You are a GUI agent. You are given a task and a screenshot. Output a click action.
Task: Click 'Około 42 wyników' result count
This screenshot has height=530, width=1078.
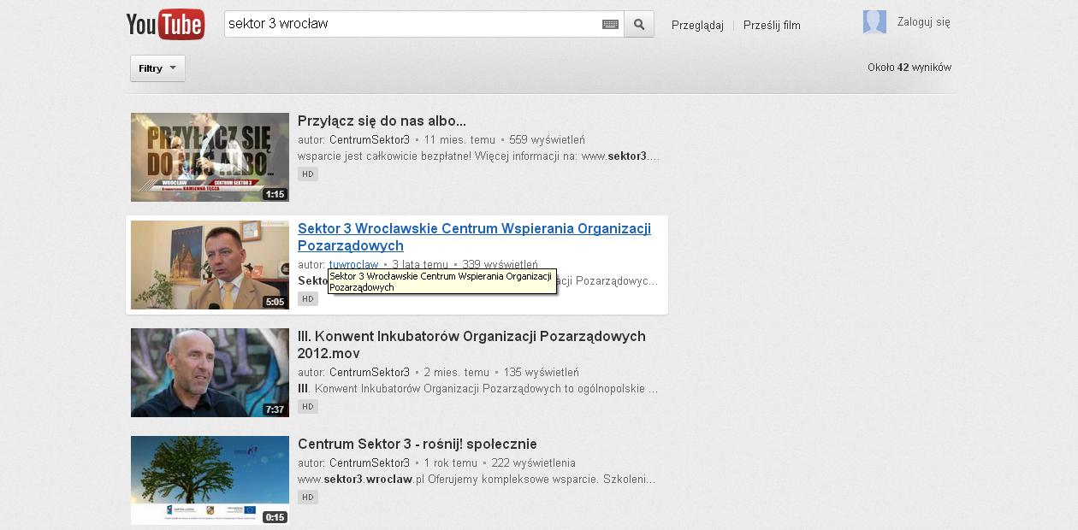coord(909,68)
